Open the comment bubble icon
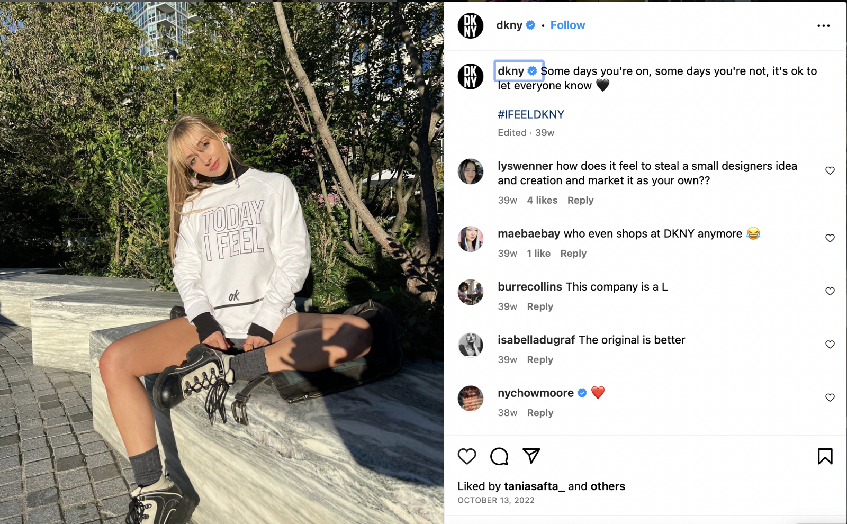 pos(499,456)
